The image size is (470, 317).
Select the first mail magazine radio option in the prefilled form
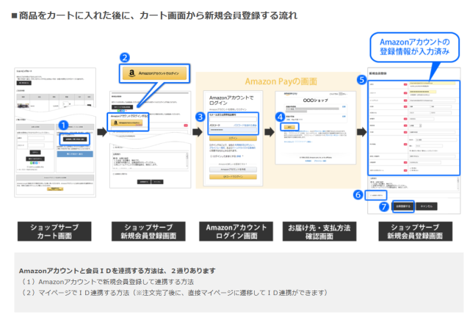click(411, 168)
